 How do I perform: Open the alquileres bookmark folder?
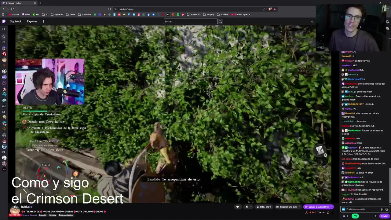[223, 14]
